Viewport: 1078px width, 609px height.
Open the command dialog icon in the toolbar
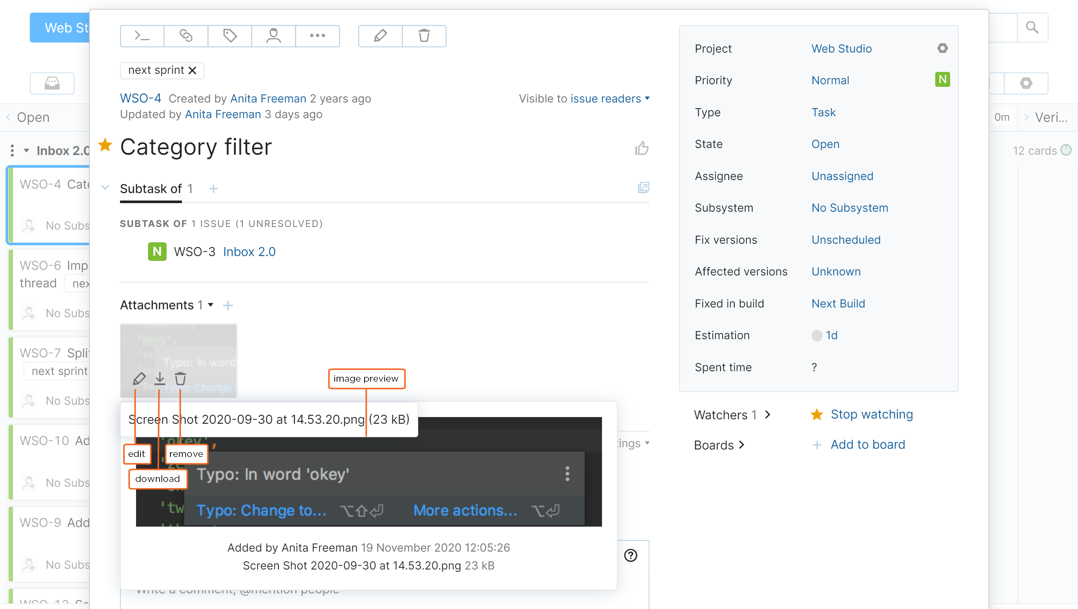pos(142,36)
